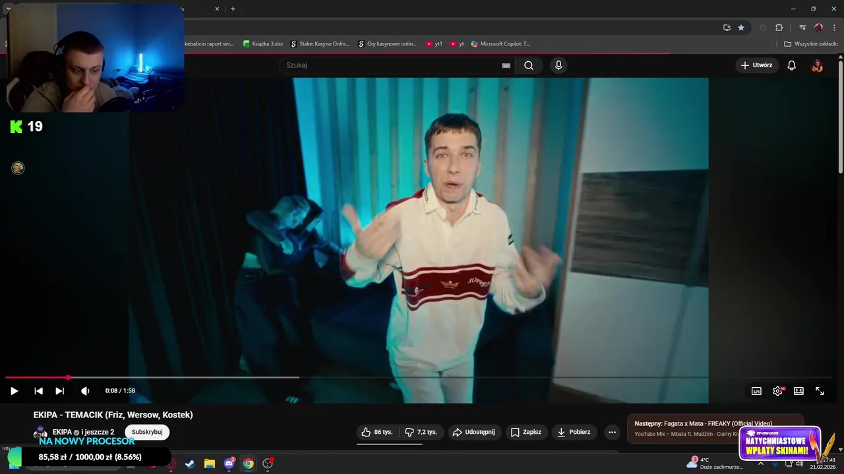Click the magnifier search button
Image resolution: width=844 pixels, height=474 pixels.
pos(529,65)
